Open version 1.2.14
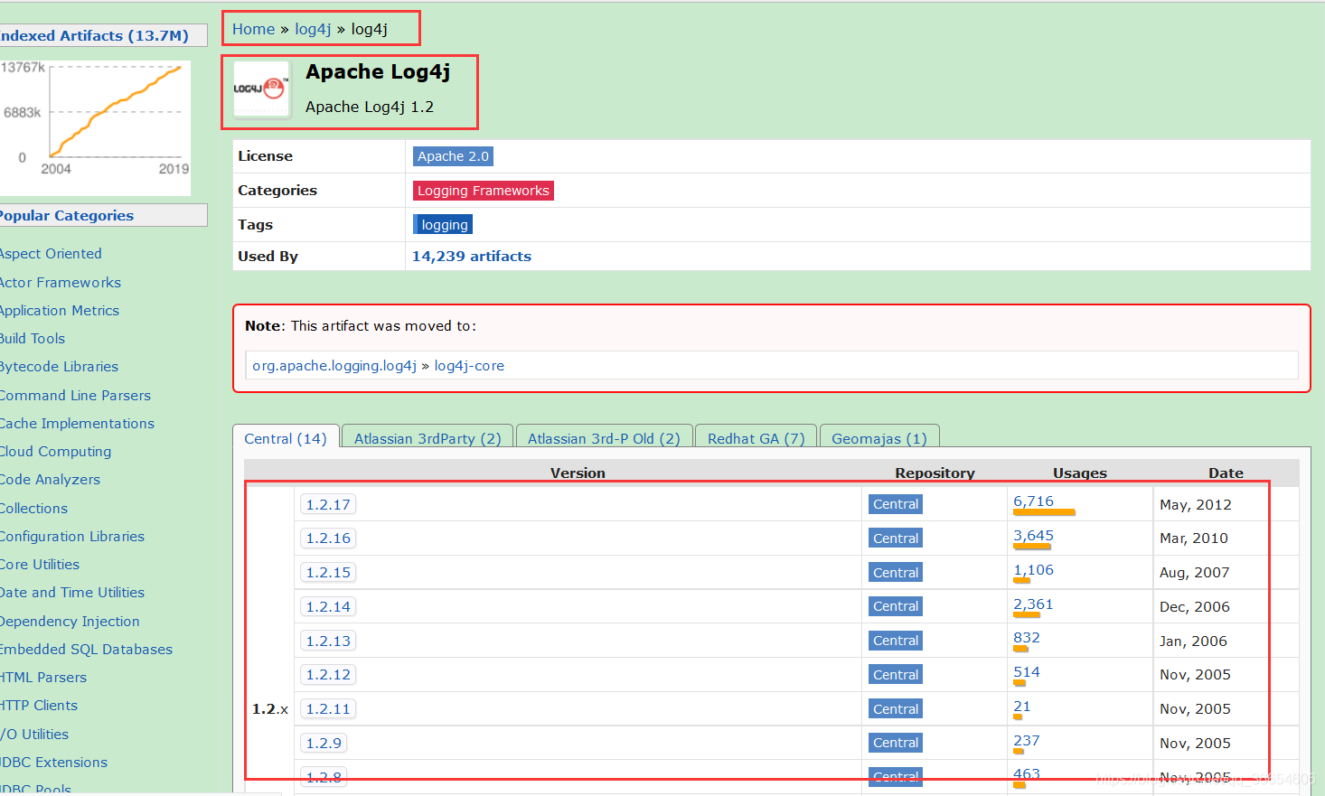1325x796 pixels. [327, 607]
